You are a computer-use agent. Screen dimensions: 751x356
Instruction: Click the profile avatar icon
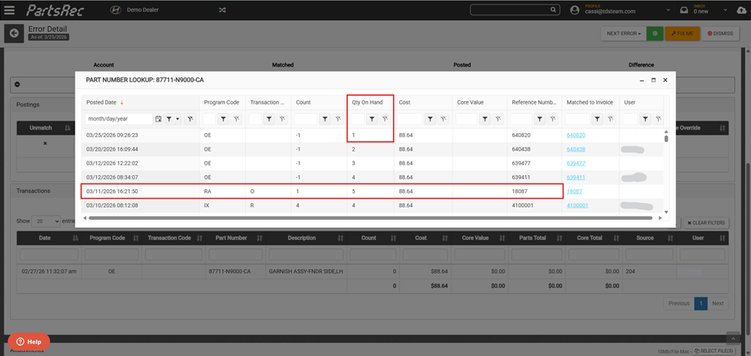575,10
